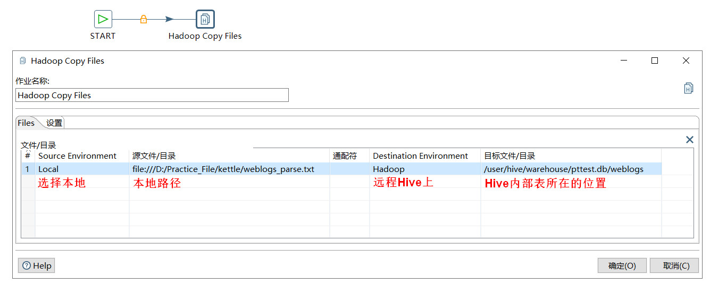The height and width of the screenshot is (284, 710).
Task: Select row number 1 in the table
Action: [x=28, y=169]
